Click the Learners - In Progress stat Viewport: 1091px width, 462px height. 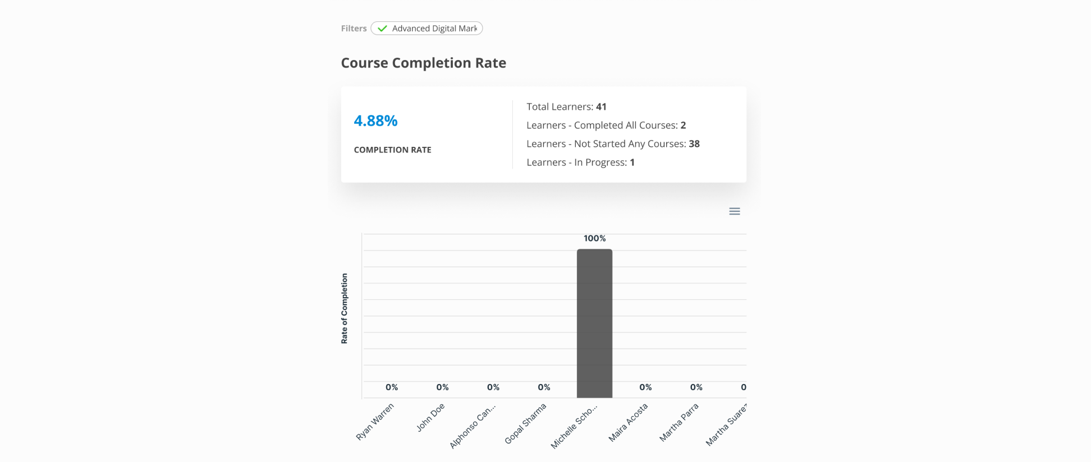580,162
